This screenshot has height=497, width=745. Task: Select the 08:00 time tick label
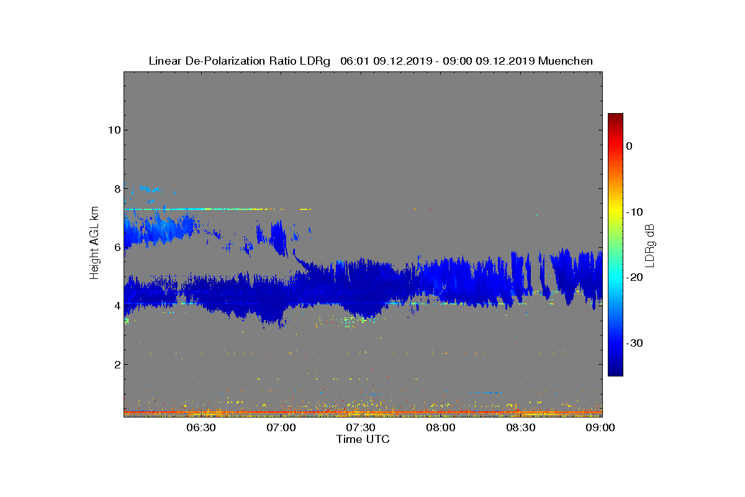(x=441, y=428)
